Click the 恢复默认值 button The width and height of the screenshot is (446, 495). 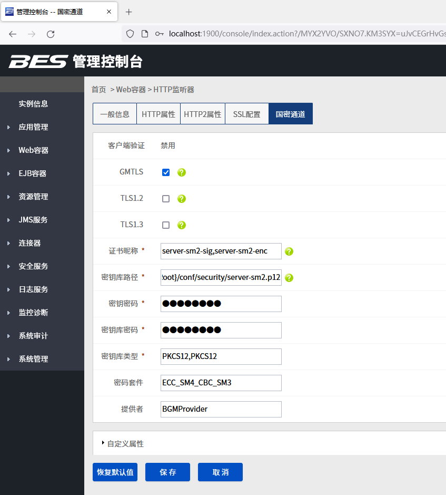pos(115,472)
